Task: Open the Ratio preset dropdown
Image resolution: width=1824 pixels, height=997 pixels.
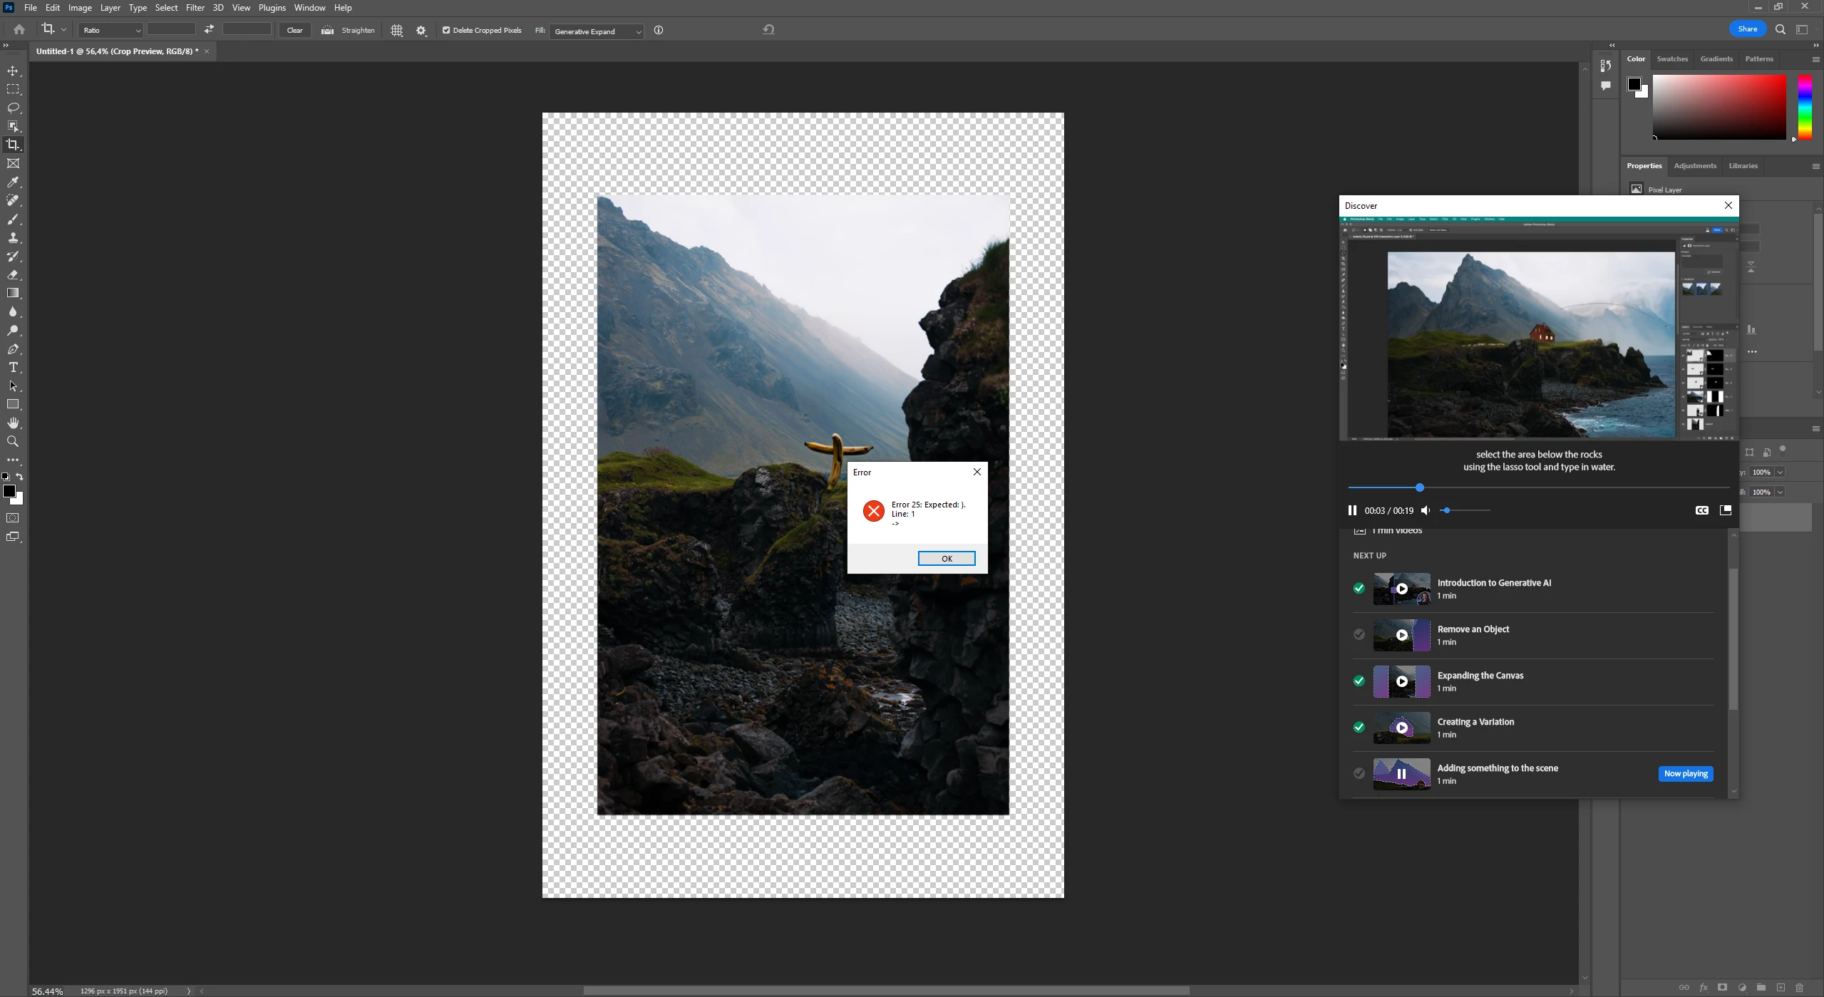Action: coord(110,30)
